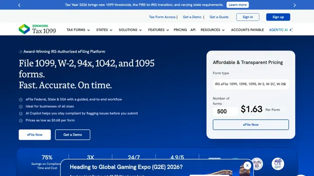This screenshot has width=314, height=176.
Task: Click the CPE QAS badge icon
Action: click(278, 164)
